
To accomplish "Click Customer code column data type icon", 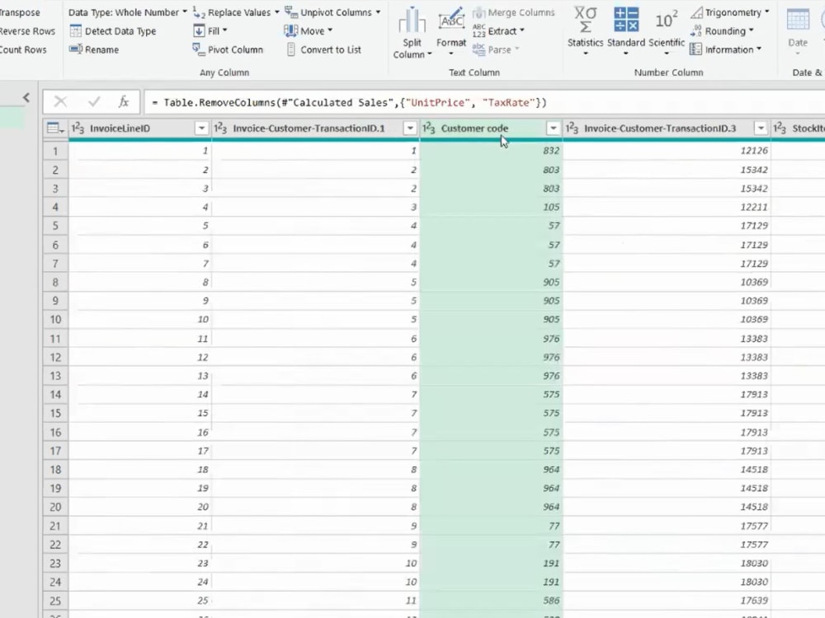I will [429, 129].
